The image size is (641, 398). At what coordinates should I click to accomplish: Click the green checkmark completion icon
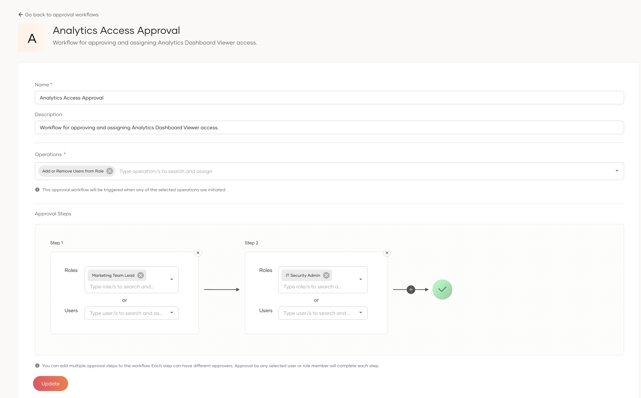(x=442, y=289)
